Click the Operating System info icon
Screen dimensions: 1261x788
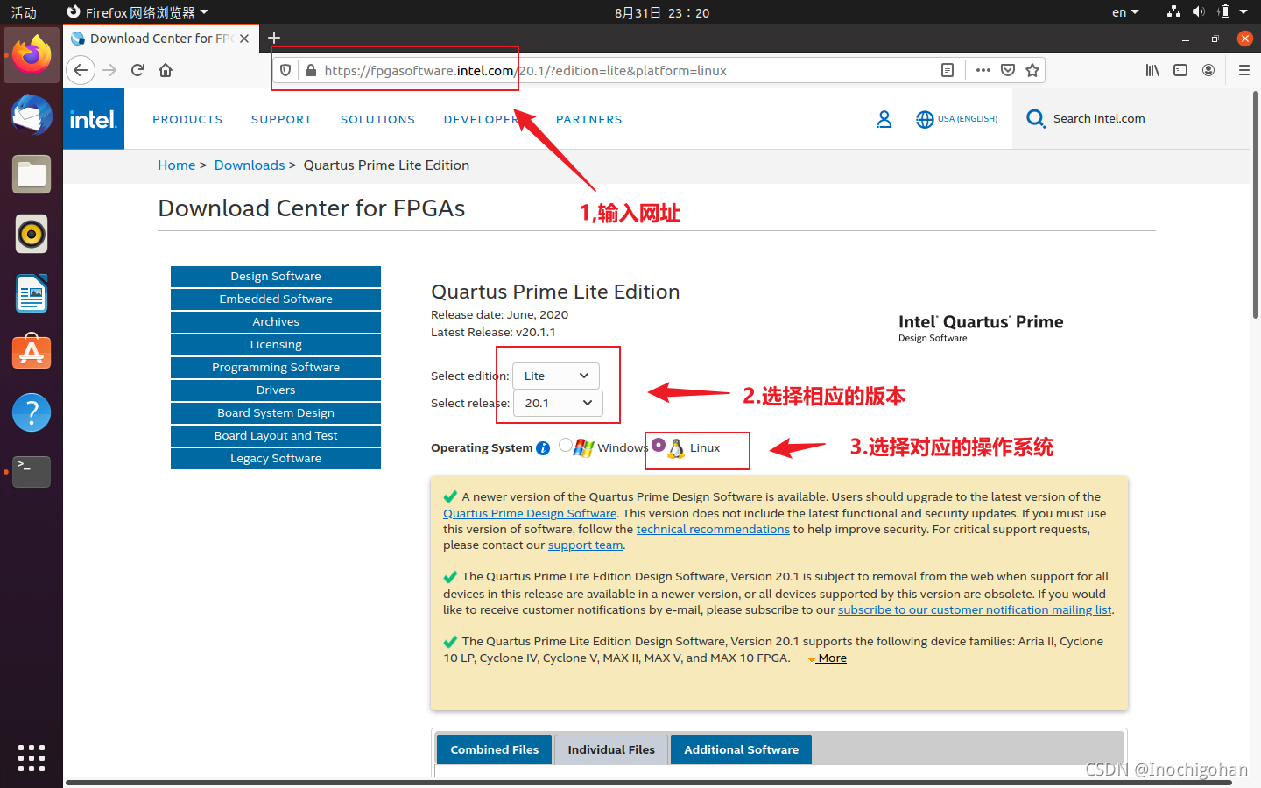(x=543, y=448)
